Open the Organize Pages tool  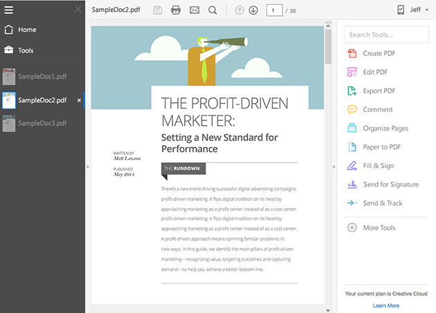385,128
